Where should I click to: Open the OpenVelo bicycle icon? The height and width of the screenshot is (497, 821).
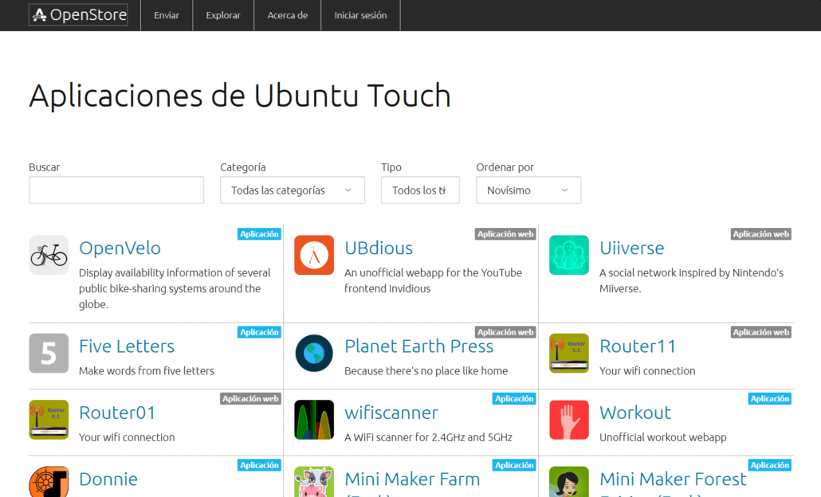49,256
